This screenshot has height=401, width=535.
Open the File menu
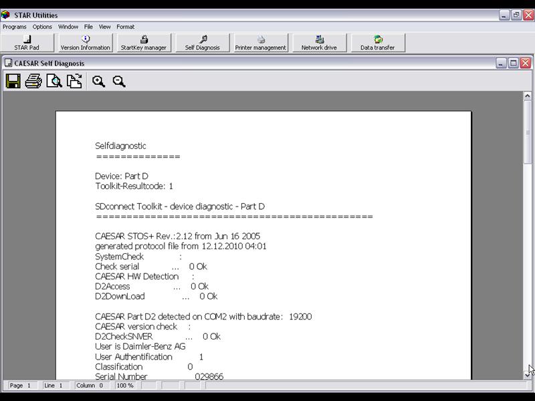click(x=88, y=27)
